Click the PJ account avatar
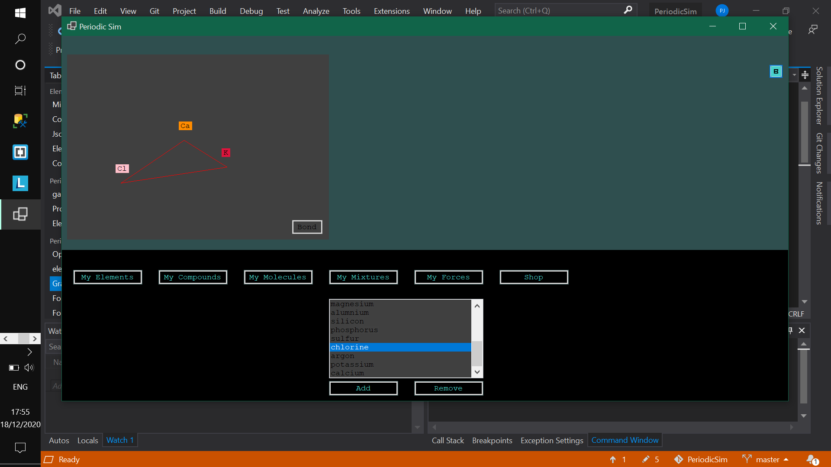This screenshot has width=831, height=467. 721,10
